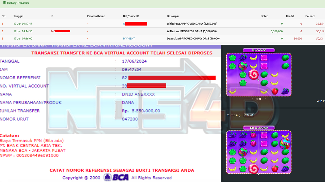Click the 5,550,000 debit value
325x182 pixels.
point(277,31)
